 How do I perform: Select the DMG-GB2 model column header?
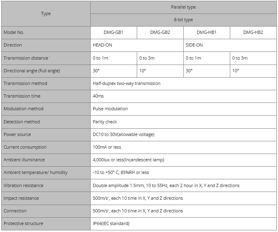click(160, 32)
